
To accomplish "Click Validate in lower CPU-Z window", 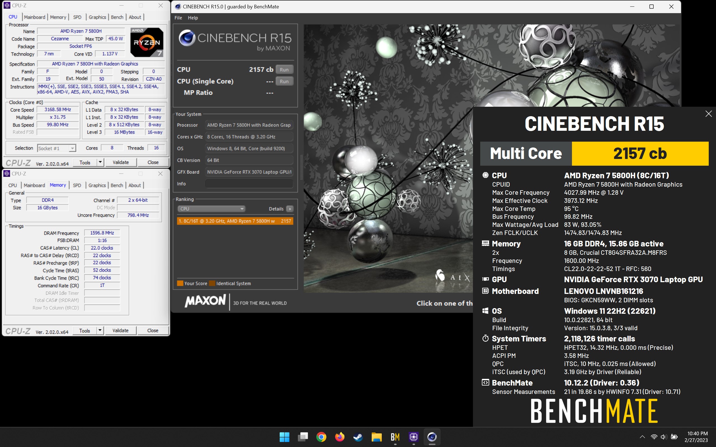I will [121, 331].
